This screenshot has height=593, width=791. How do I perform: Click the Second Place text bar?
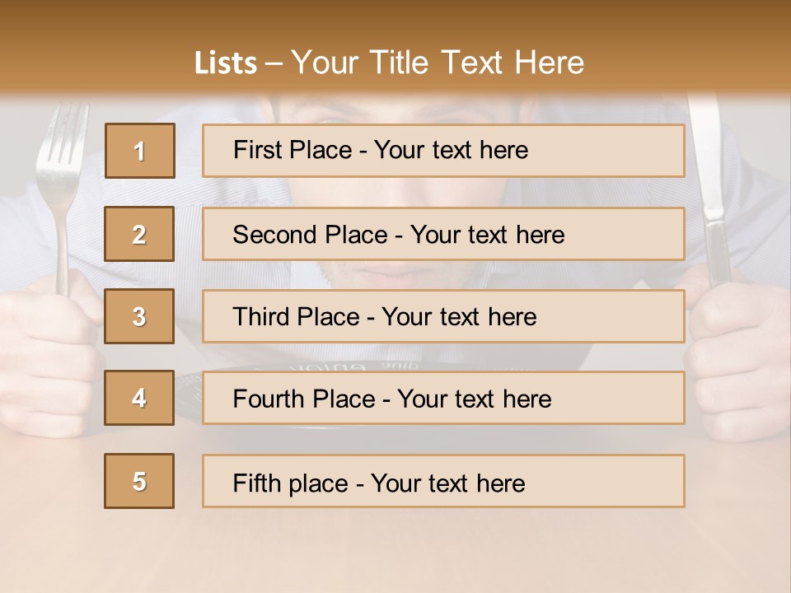coord(443,234)
